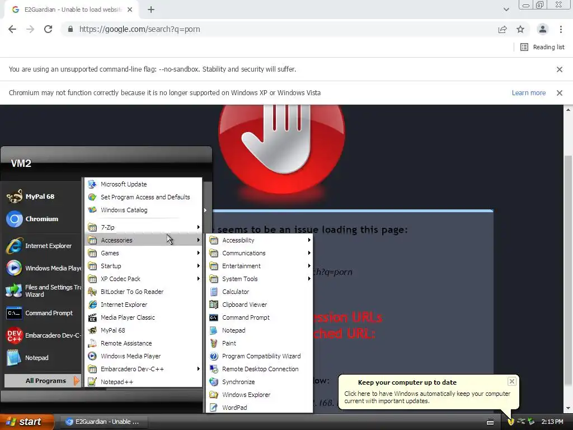Launch Embarcadero Dev-C++ from left pane
Image resolution: width=573 pixels, height=430 pixels.
point(43,336)
